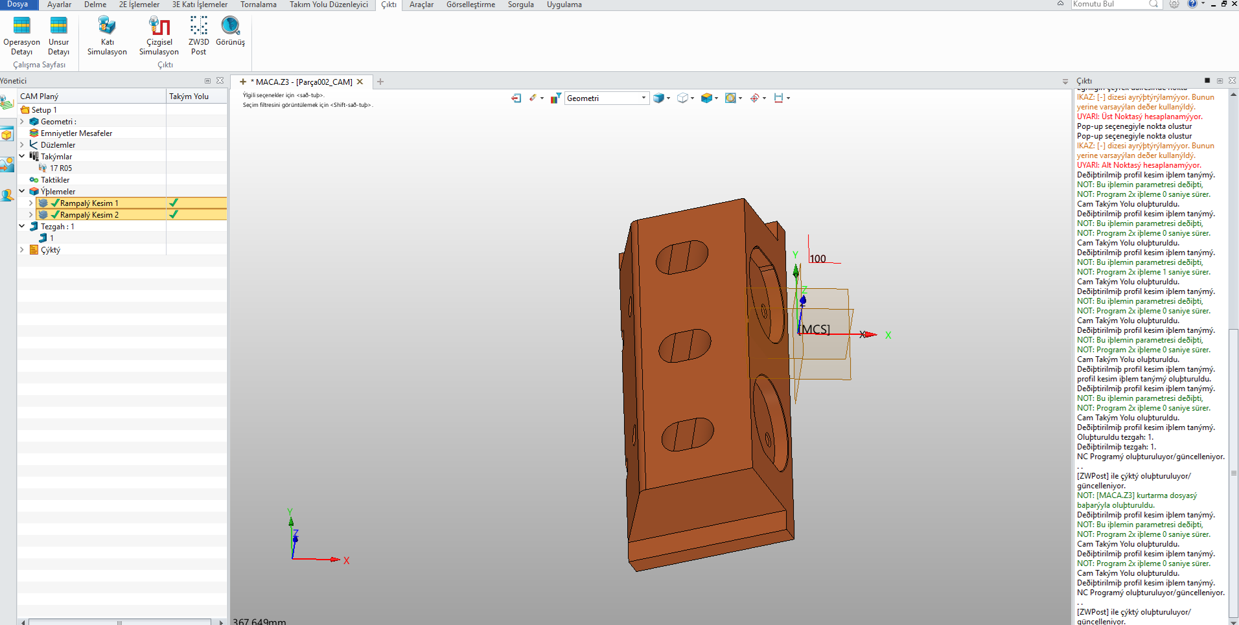Open the Dosya menu
The height and width of the screenshot is (625, 1239).
(x=17, y=5)
